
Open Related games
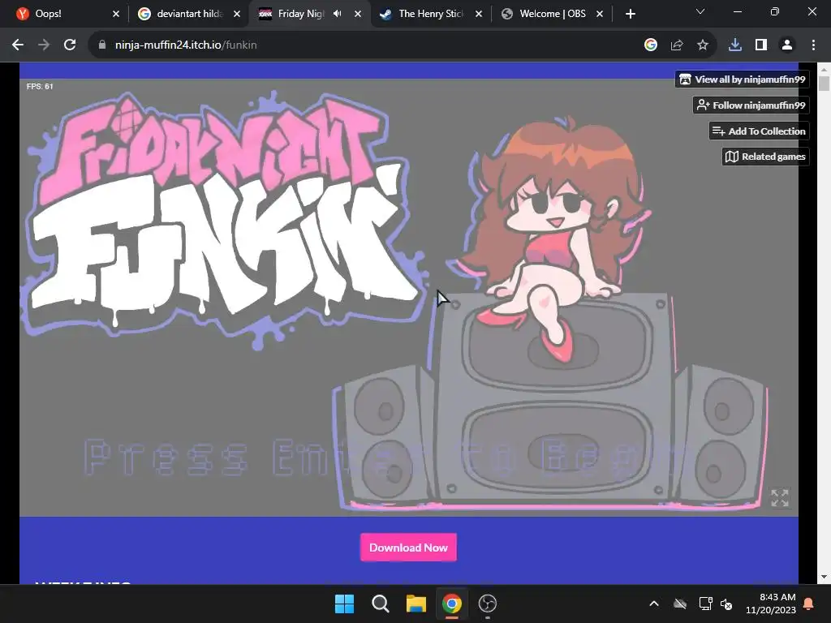pos(765,157)
